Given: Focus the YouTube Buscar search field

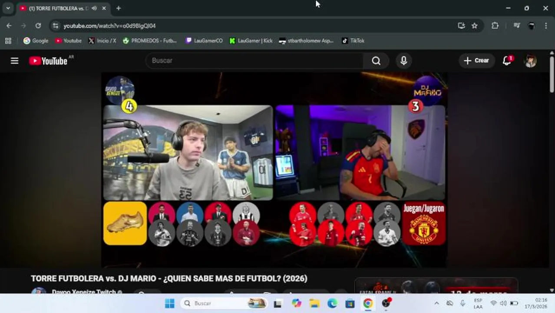Looking at the screenshot, I should tap(254, 61).
